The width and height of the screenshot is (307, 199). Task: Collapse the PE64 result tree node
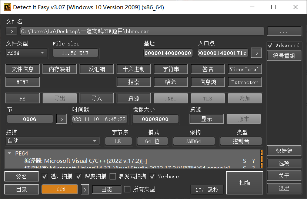tap(9, 153)
